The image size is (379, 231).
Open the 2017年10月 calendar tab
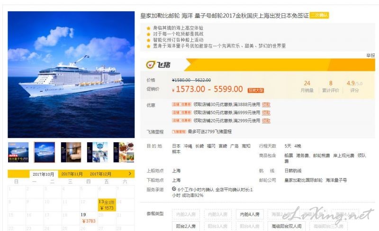coord(44,174)
